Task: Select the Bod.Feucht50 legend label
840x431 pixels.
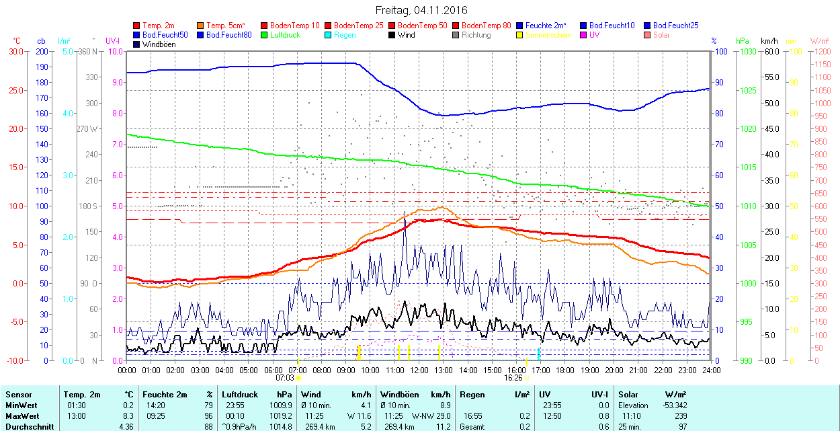Action: (x=165, y=35)
